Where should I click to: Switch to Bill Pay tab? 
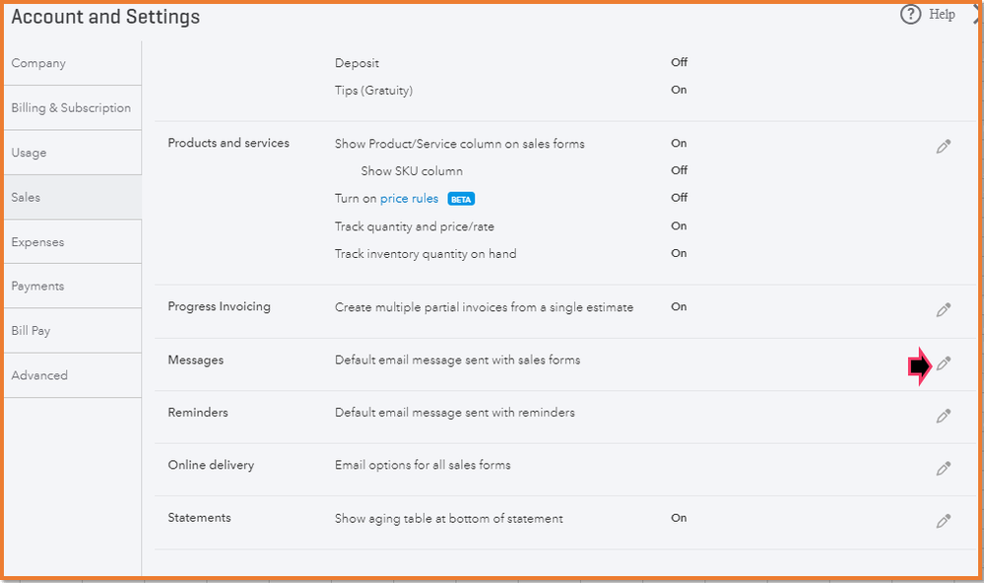click(31, 331)
